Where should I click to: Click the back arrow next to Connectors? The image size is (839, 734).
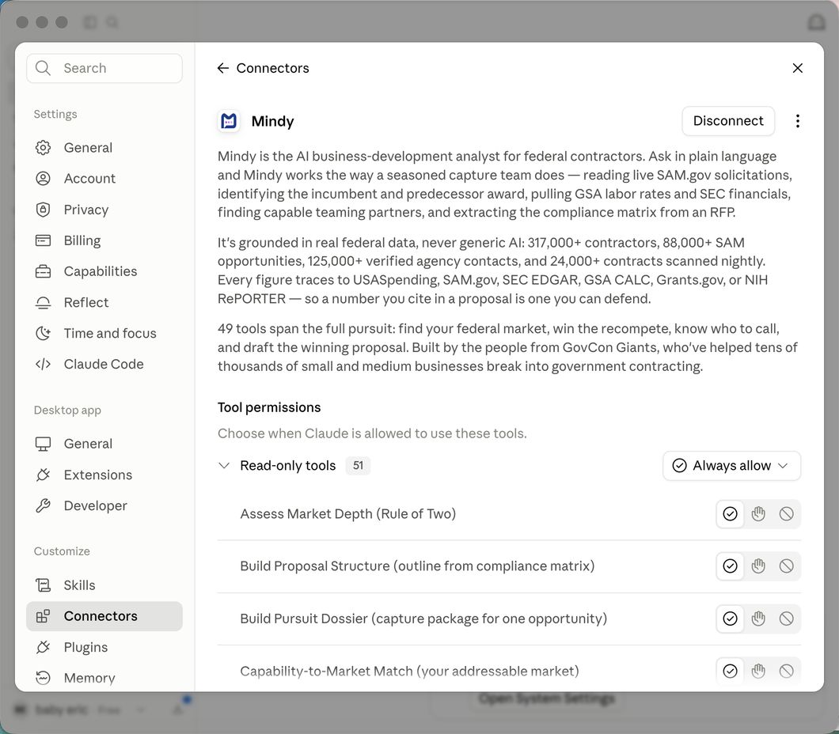(222, 68)
